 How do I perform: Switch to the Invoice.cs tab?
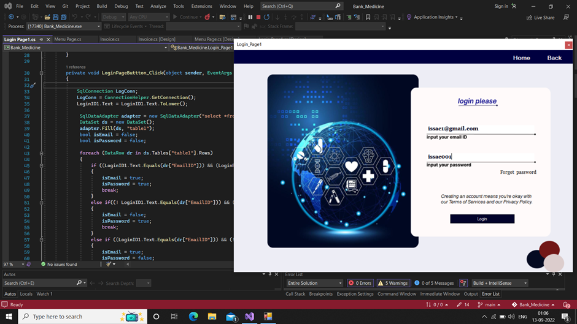(x=110, y=39)
